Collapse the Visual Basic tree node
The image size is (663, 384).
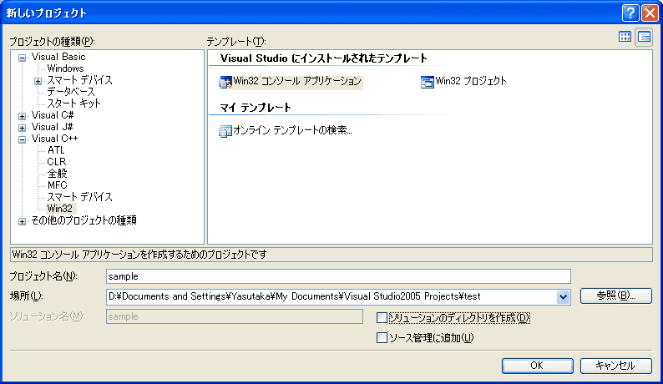[22, 58]
